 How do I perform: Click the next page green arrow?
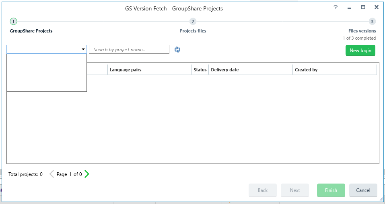pos(87,174)
